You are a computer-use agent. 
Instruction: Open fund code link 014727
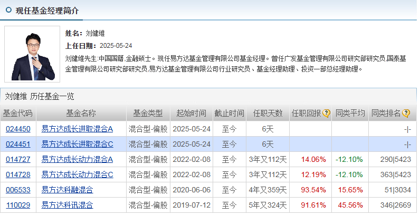tap(18, 159)
